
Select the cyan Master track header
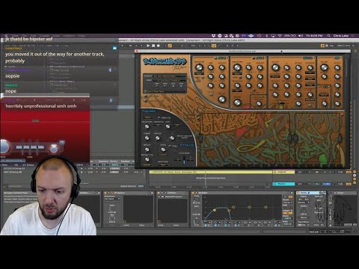283,184
